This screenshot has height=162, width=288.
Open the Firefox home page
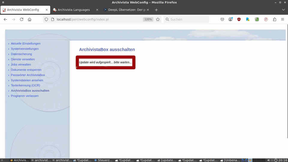tap(30, 19)
